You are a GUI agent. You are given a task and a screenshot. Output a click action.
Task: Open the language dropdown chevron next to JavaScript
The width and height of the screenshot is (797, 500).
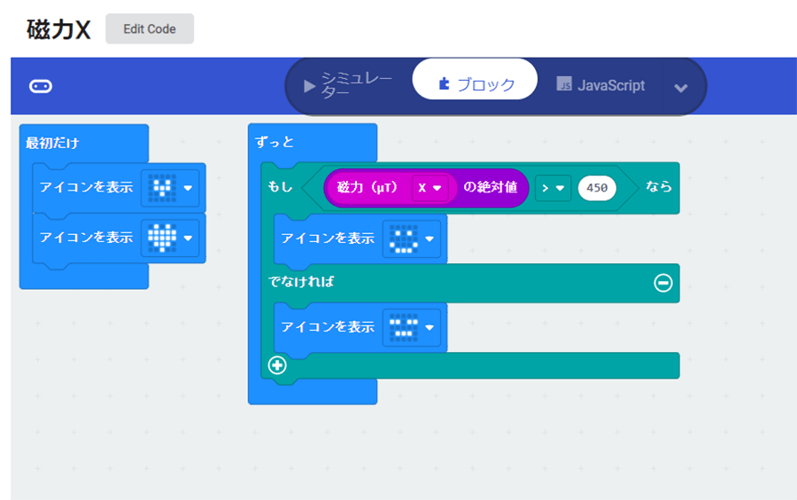pyautogui.click(x=681, y=88)
